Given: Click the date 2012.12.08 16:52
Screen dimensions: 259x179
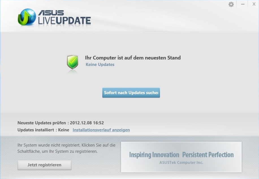Looking at the screenshot, I should [x=87, y=123].
